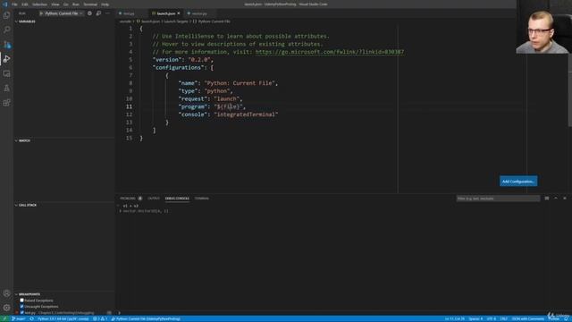Maximize the bottom panel with chevron
The height and width of the screenshot is (322, 572).
coord(556,199)
